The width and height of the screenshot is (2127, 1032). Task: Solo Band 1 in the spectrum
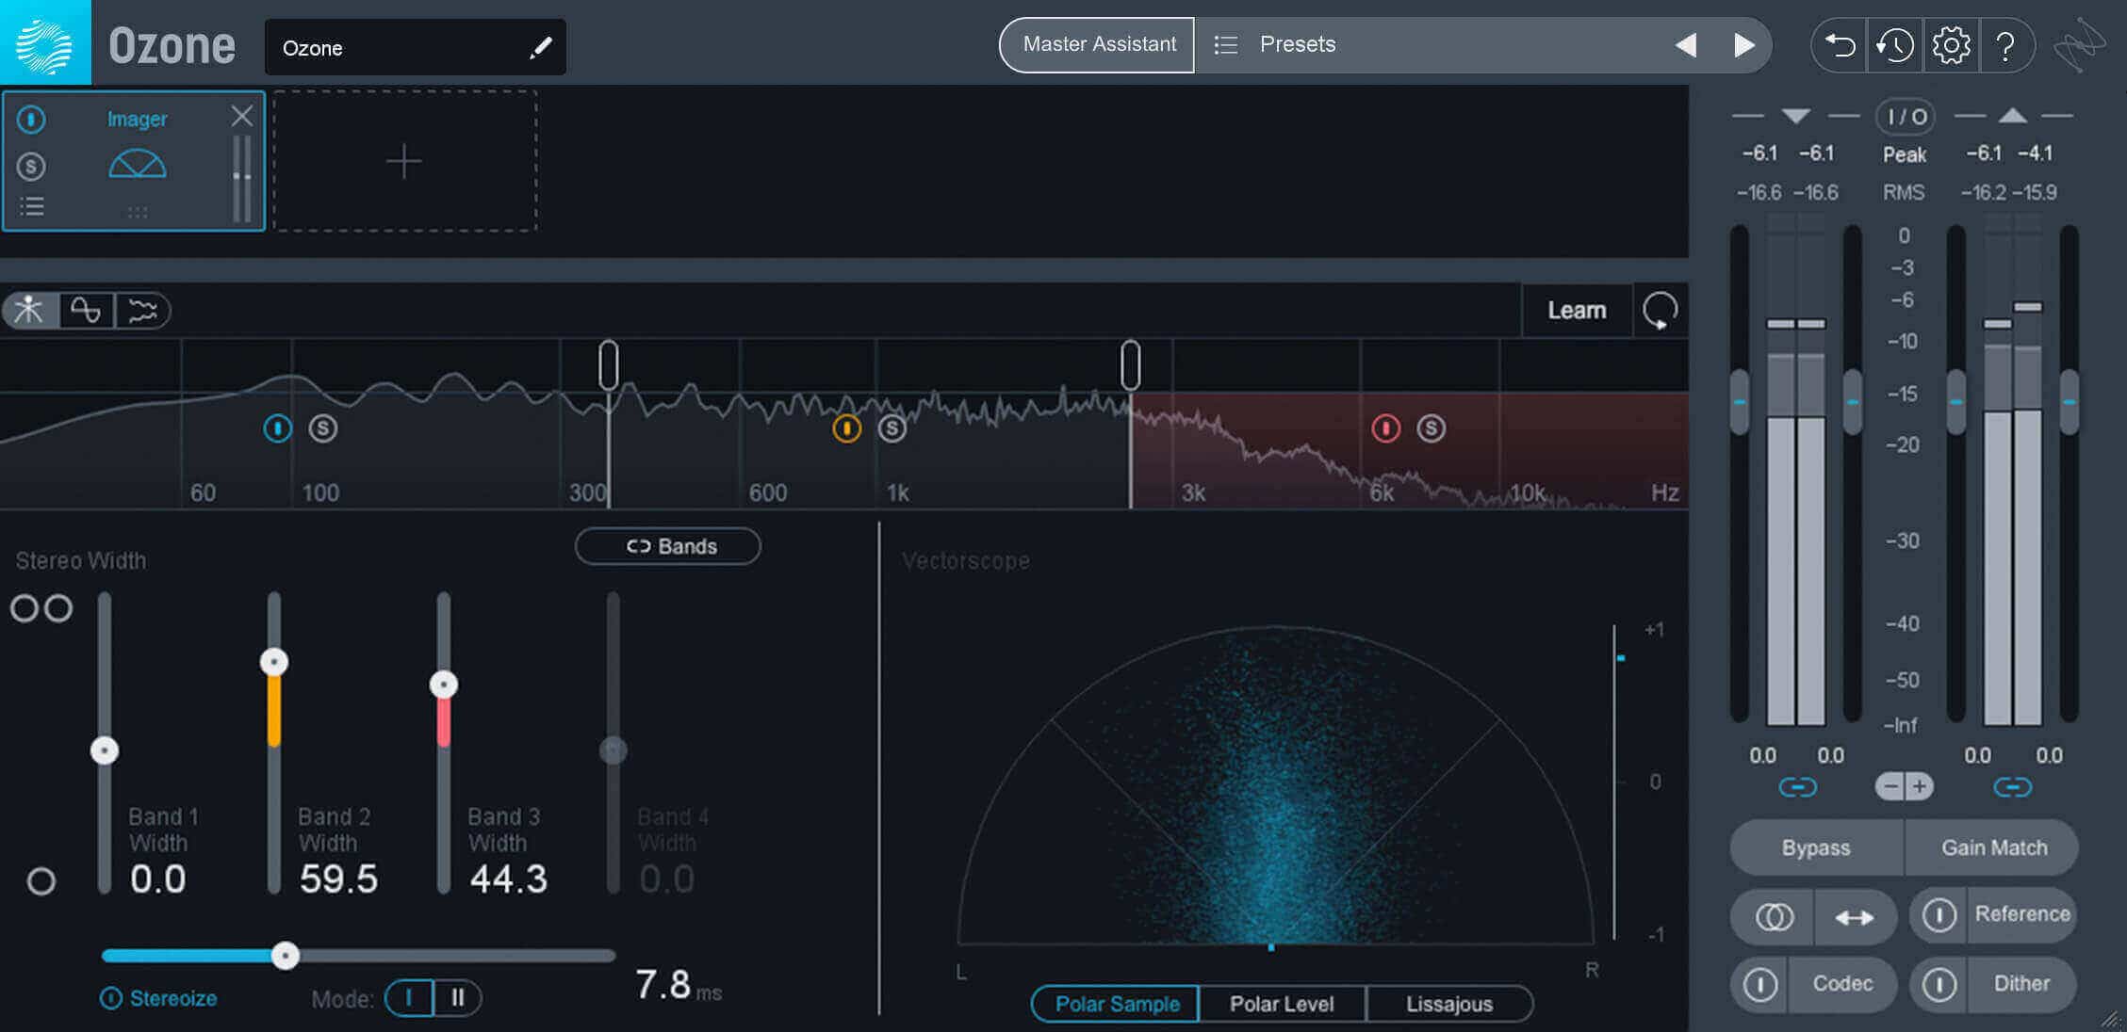pyautogui.click(x=322, y=428)
